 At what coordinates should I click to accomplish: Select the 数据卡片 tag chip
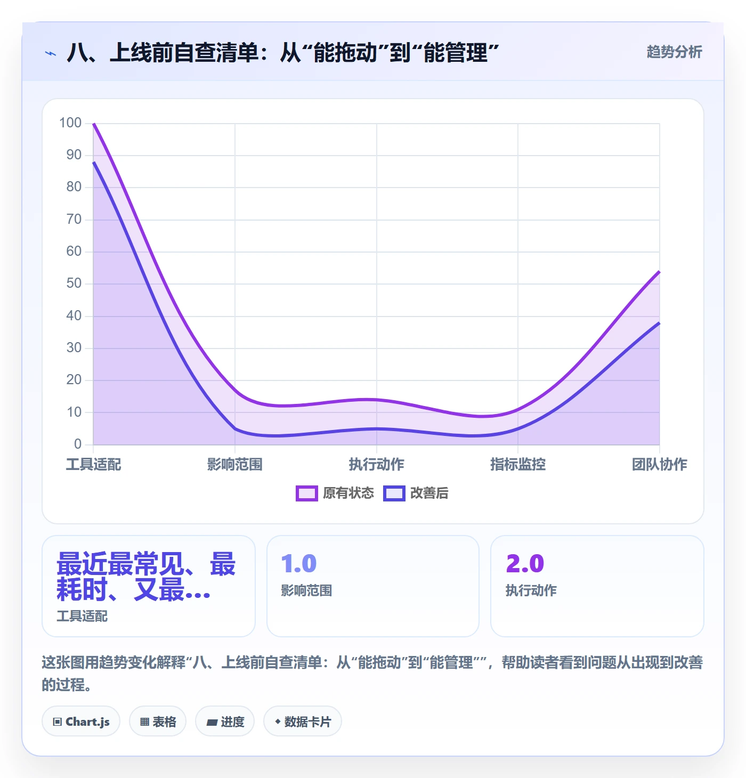click(x=303, y=722)
